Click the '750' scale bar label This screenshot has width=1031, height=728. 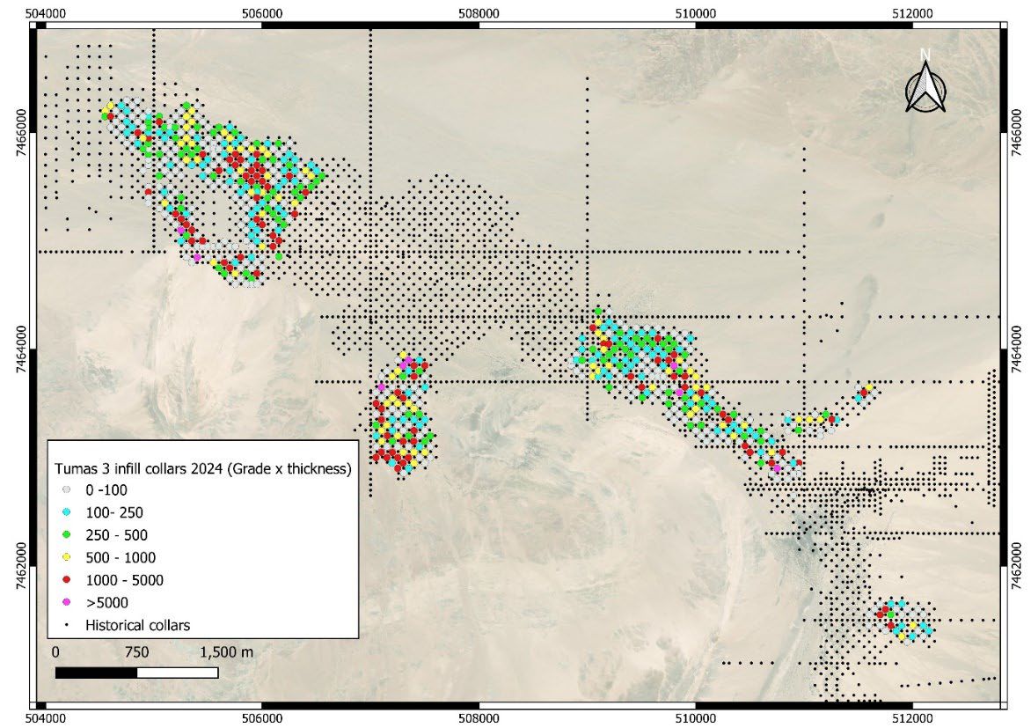point(137,652)
